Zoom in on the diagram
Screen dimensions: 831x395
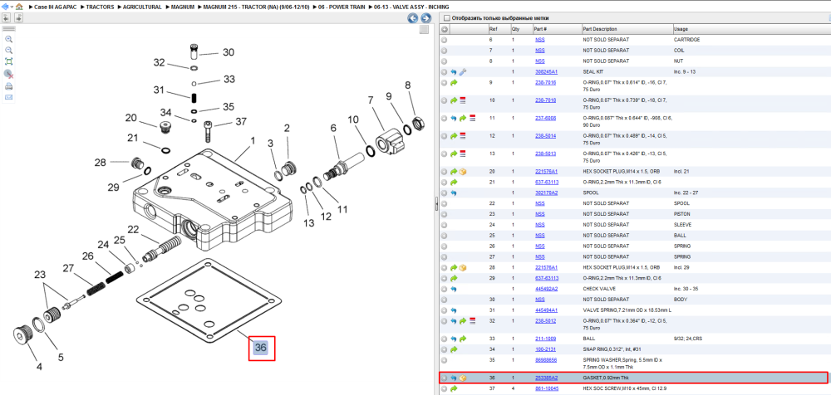pos(8,39)
